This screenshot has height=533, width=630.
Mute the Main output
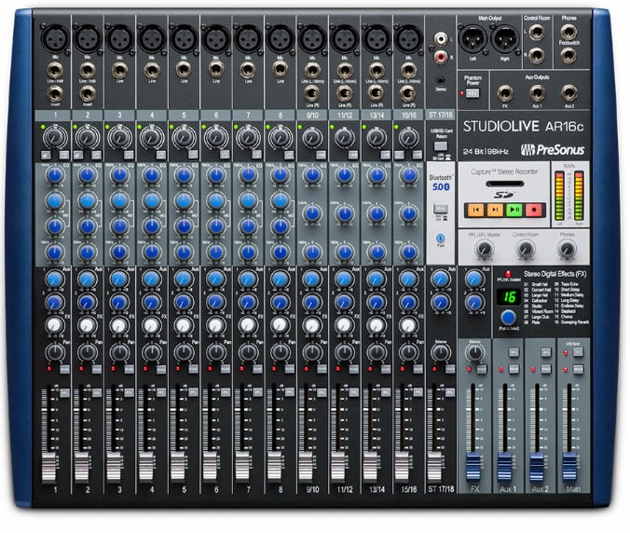click(578, 368)
